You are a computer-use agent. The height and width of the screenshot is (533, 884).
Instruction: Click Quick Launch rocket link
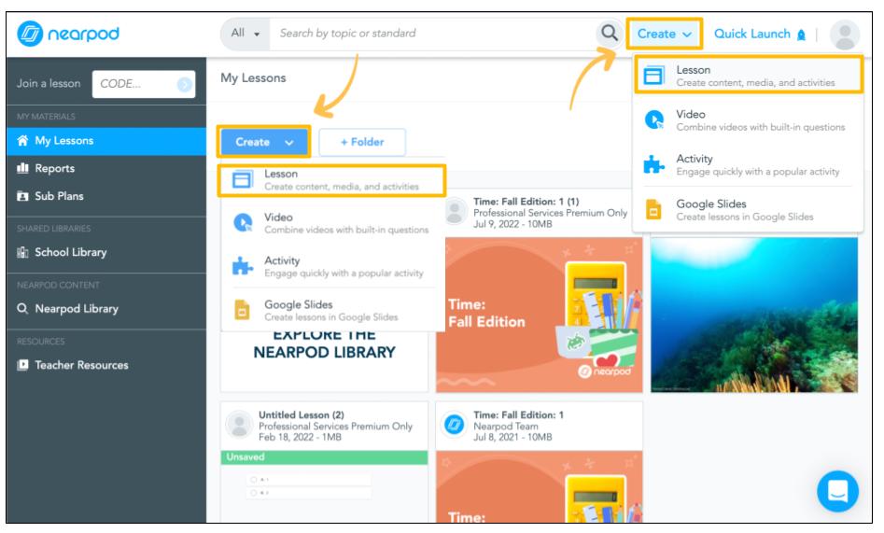[757, 34]
